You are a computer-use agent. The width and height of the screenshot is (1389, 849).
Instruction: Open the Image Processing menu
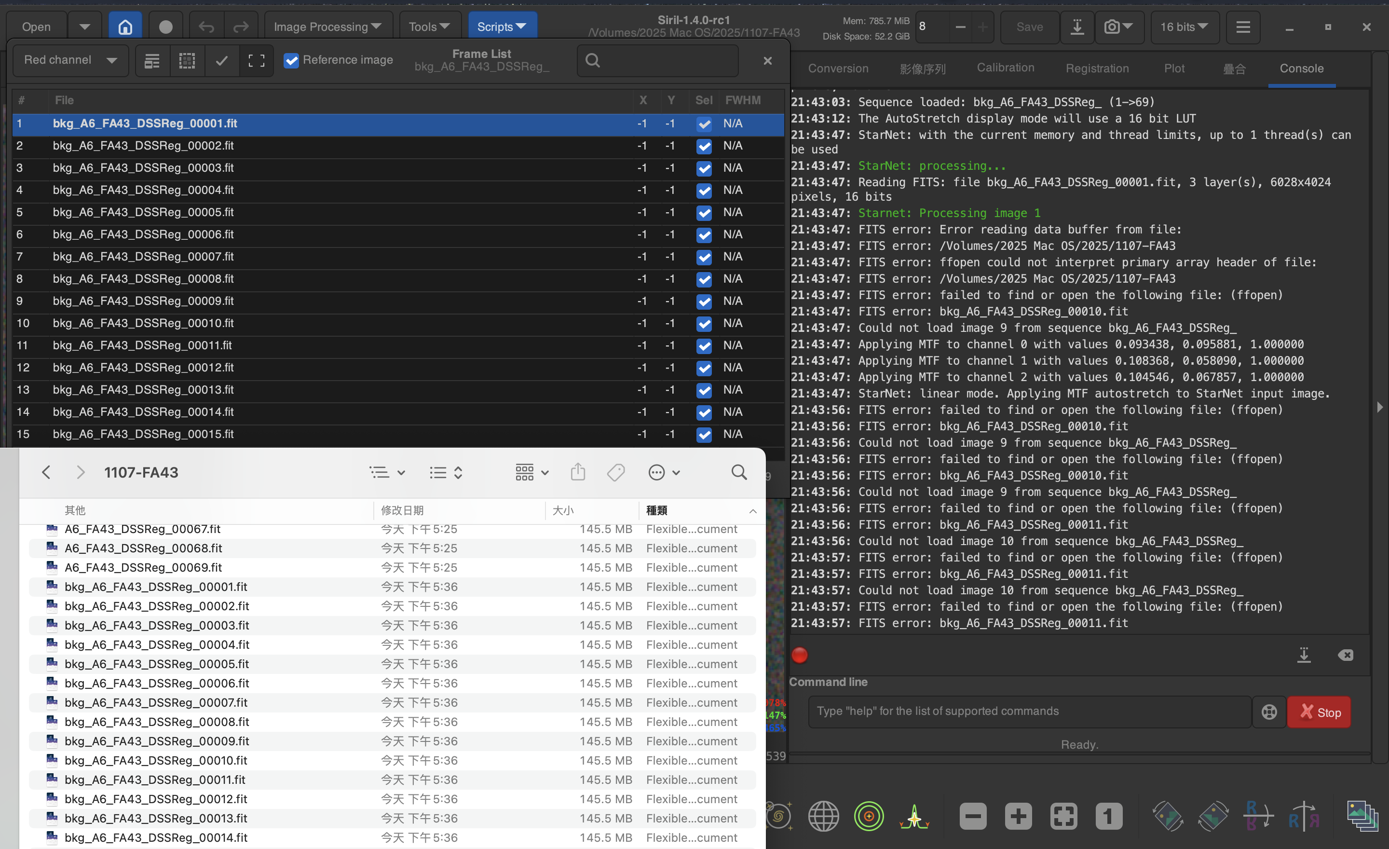327,27
